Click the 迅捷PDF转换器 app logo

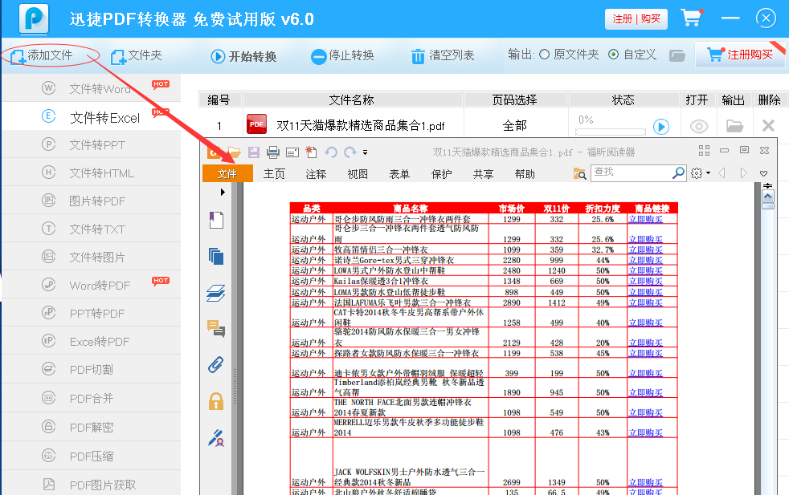point(34,18)
